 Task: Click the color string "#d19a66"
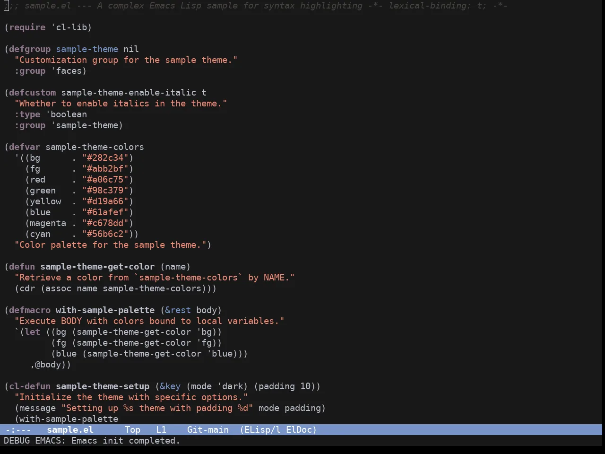pos(105,201)
